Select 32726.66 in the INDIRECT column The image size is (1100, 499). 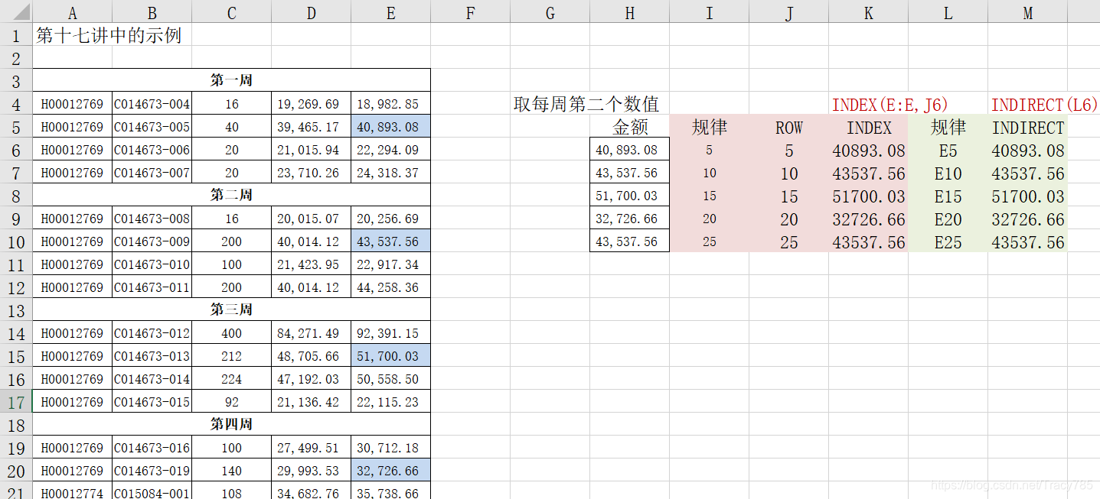[x=1027, y=219]
